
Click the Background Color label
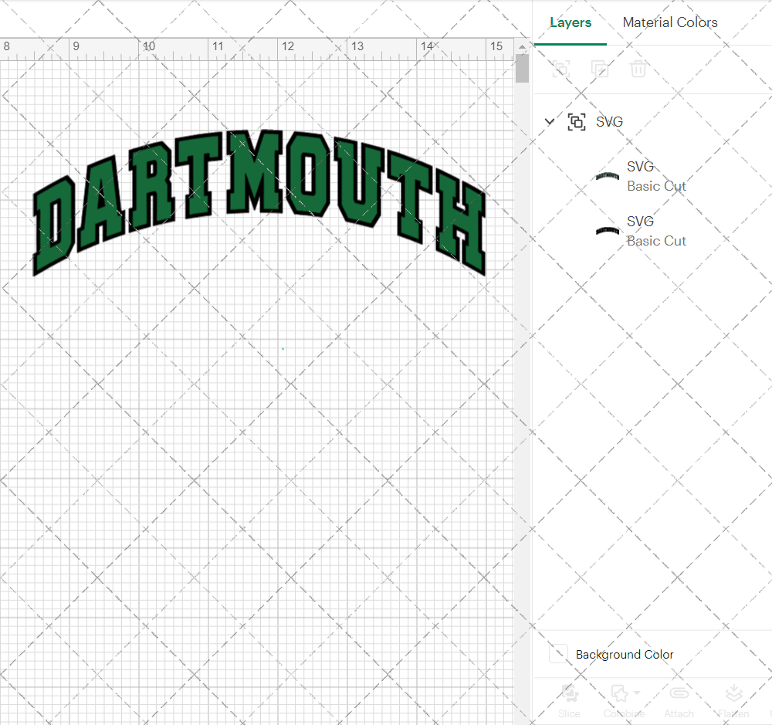point(625,655)
